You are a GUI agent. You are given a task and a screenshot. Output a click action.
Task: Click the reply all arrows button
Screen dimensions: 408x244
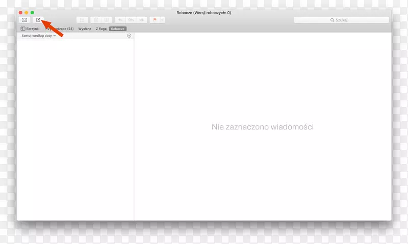click(x=131, y=20)
